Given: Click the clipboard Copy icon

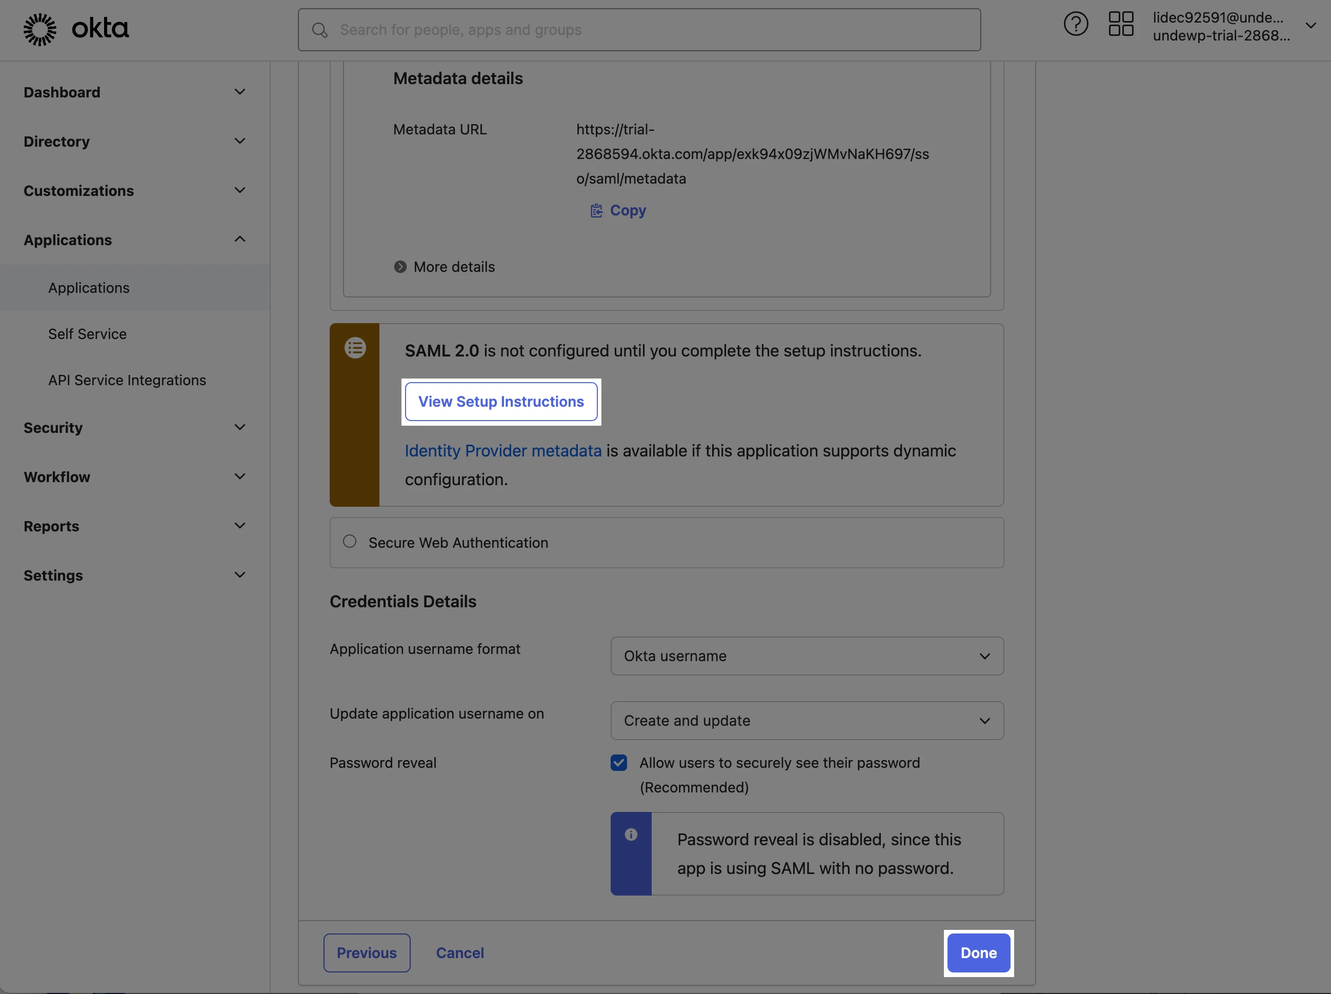Looking at the screenshot, I should (x=596, y=211).
